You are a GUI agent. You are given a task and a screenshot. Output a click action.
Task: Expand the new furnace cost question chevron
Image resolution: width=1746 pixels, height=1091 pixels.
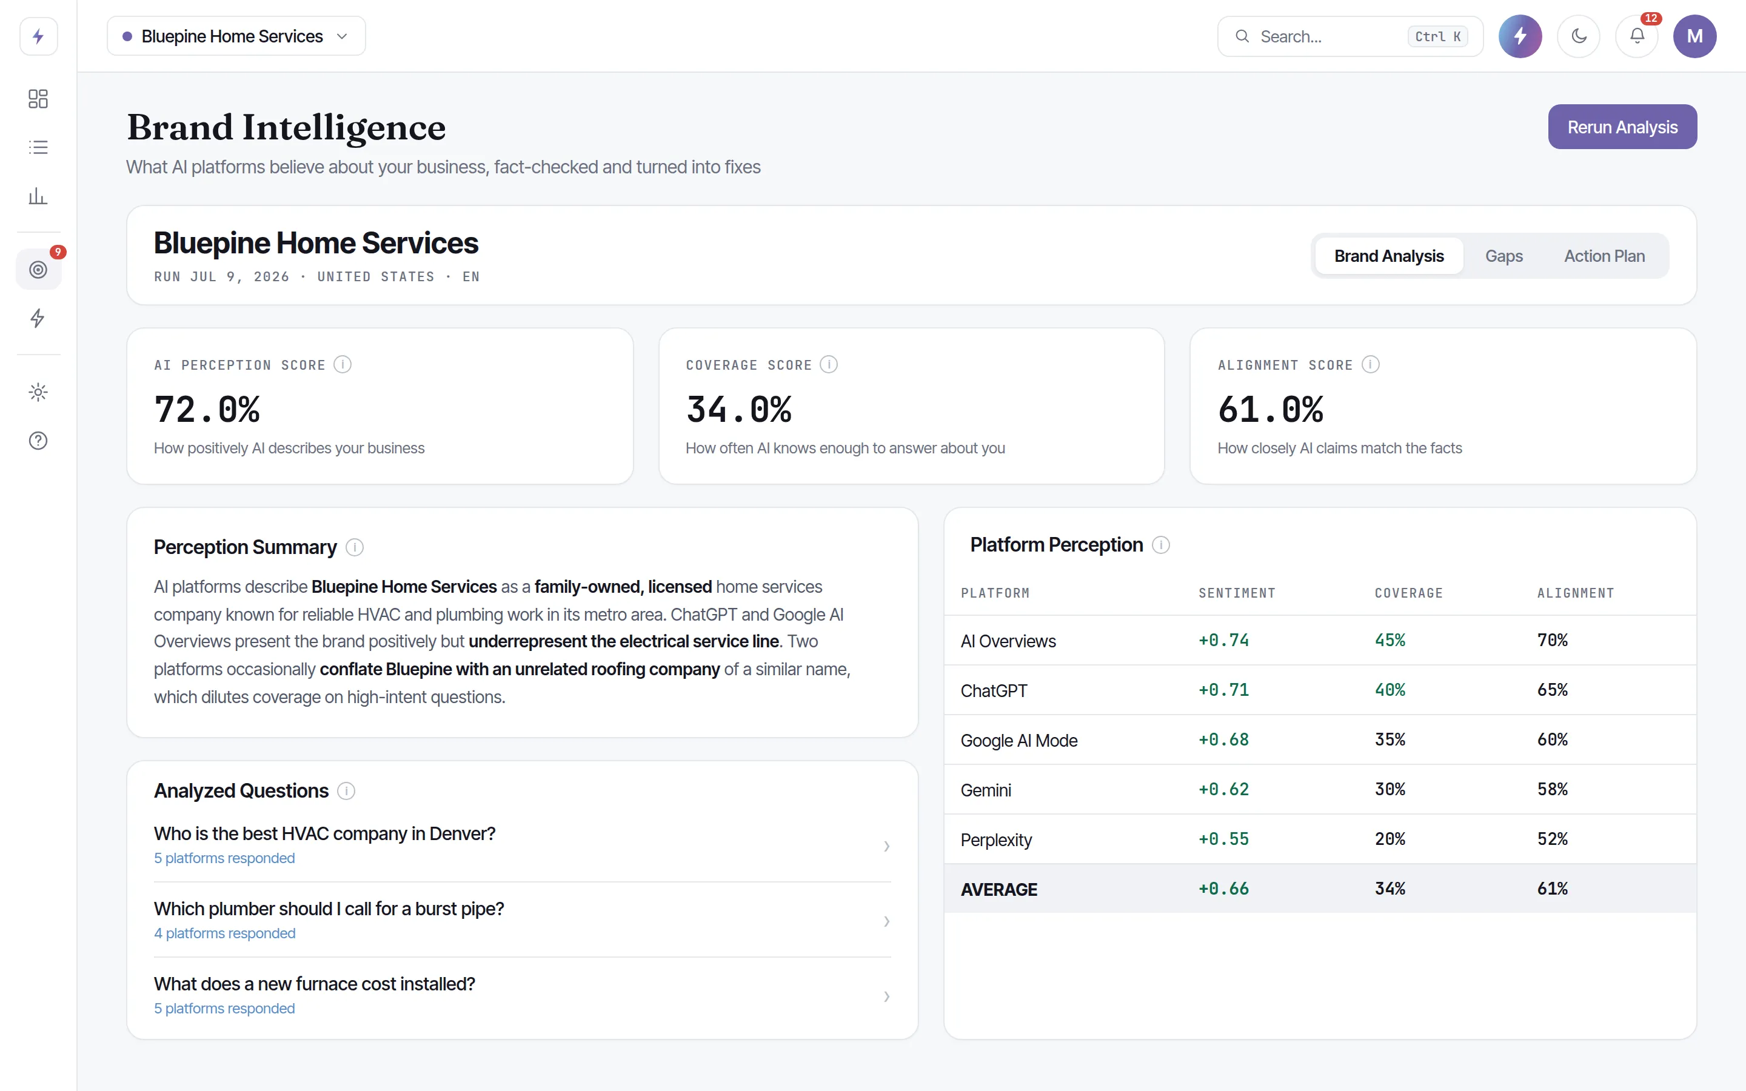(887, 996)
